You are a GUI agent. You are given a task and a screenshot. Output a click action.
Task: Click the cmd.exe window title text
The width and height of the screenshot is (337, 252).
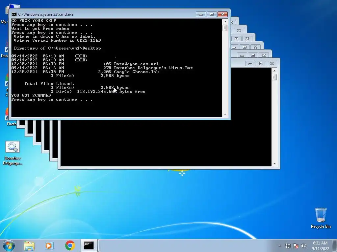point(46,14)
